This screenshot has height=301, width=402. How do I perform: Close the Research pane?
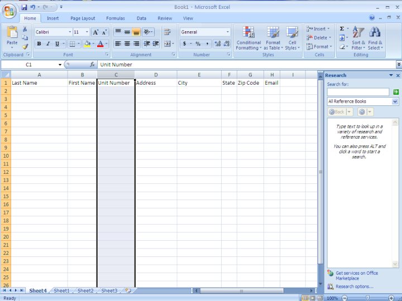click(398, 75)
